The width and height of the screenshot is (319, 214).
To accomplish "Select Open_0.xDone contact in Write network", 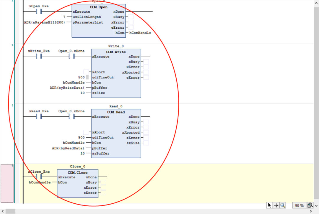I will click(x=71, y=56).
